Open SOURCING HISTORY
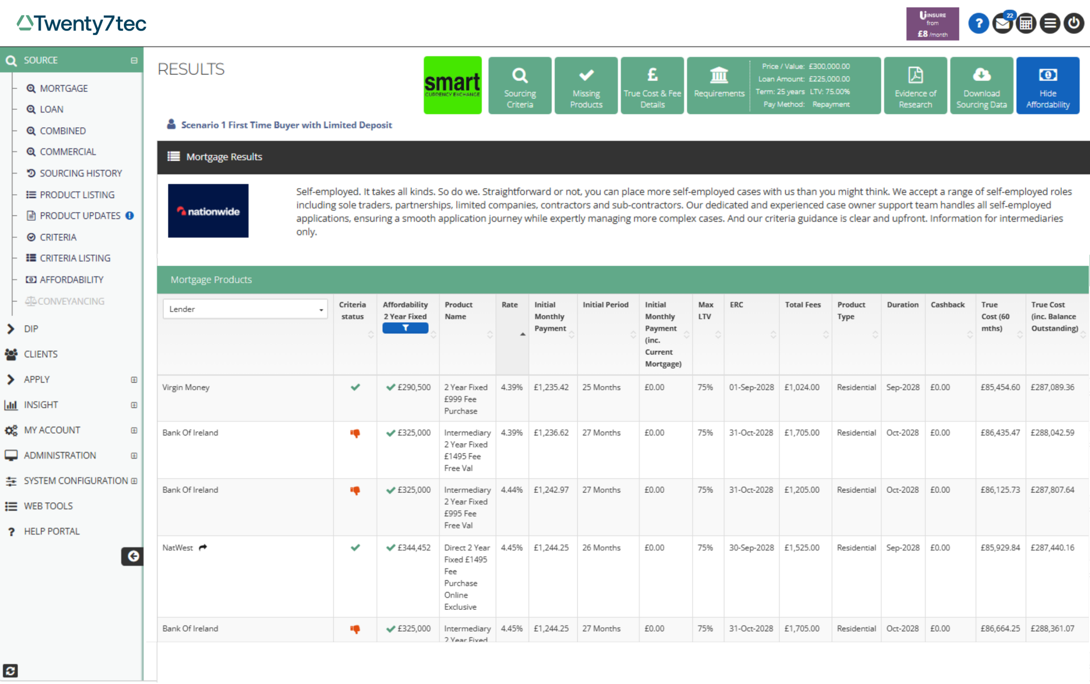Screen dimensions: 1090x684 [74, 173]
